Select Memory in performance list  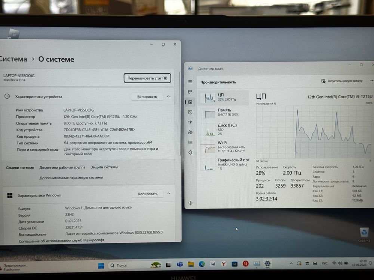223,112
